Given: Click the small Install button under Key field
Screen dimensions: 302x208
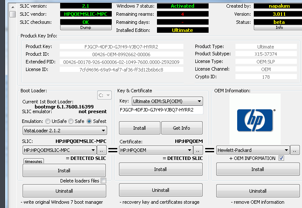Looking at the screenshot, I should pos(139,128).
